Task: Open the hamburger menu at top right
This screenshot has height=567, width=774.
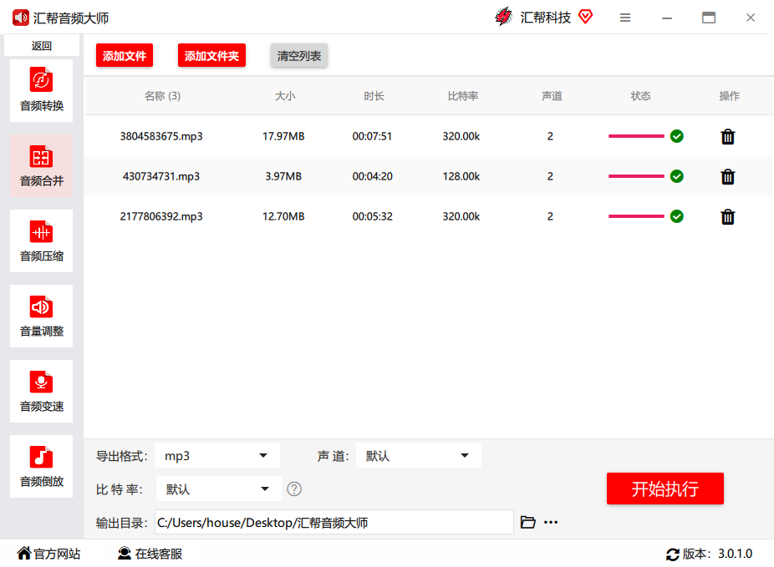Action: click(x=625, y=17)
